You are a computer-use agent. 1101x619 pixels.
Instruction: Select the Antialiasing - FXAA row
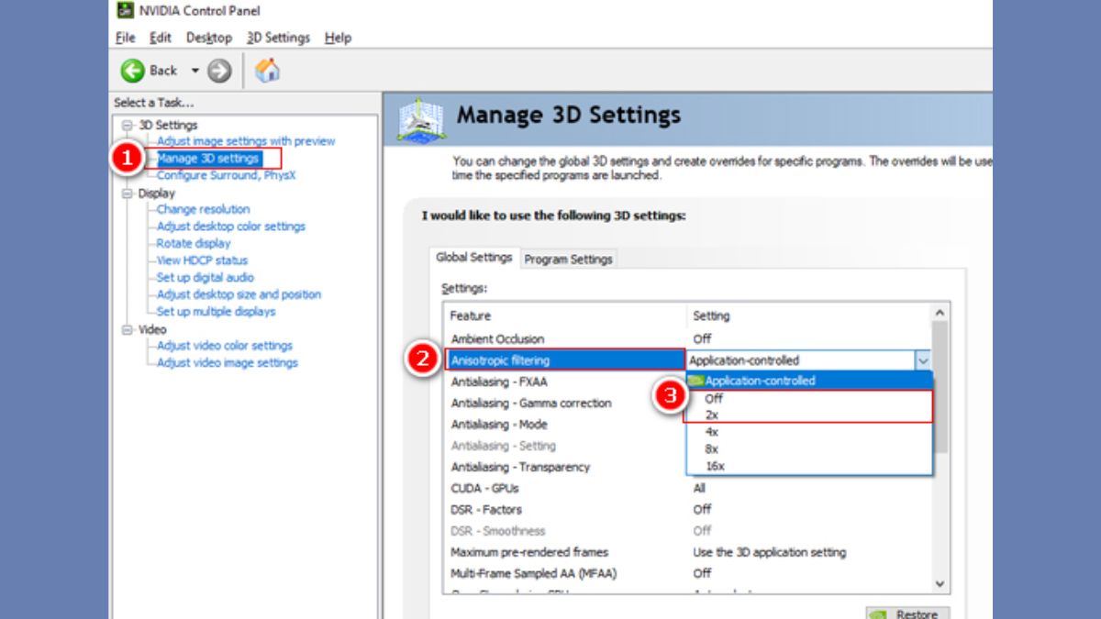coord(565,381)
